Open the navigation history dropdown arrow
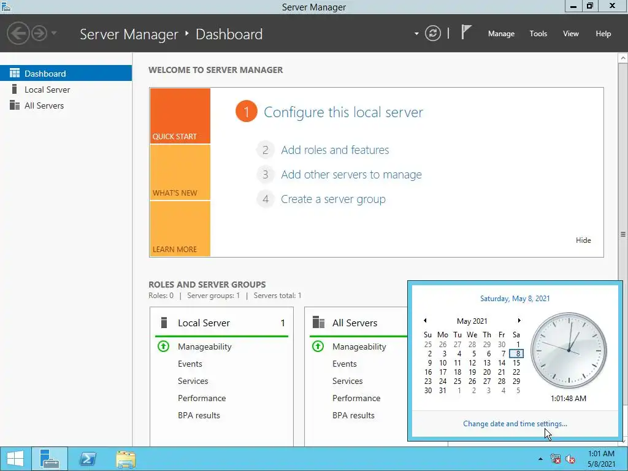The image size is (628, 471). tap(54, 33)
